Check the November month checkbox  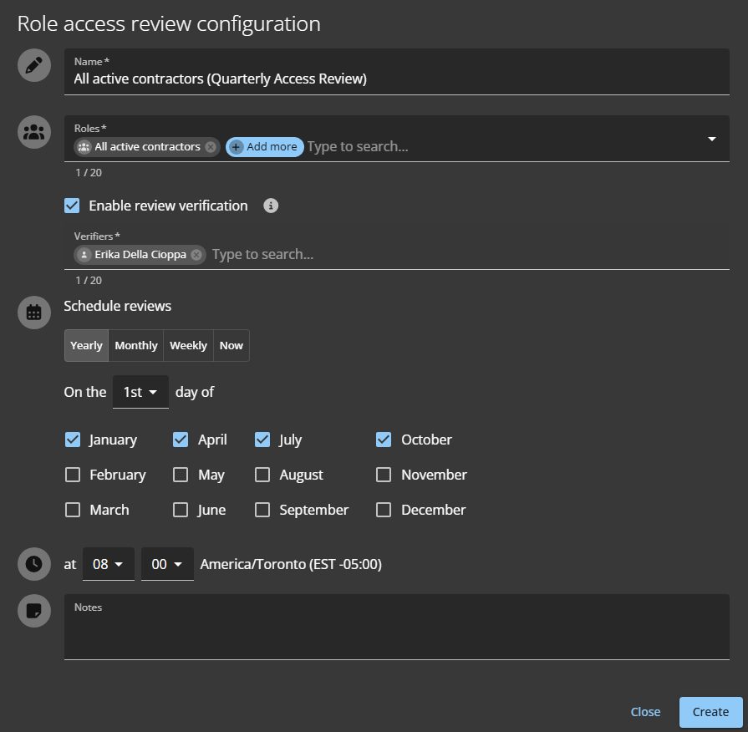(x=384, y=474)
